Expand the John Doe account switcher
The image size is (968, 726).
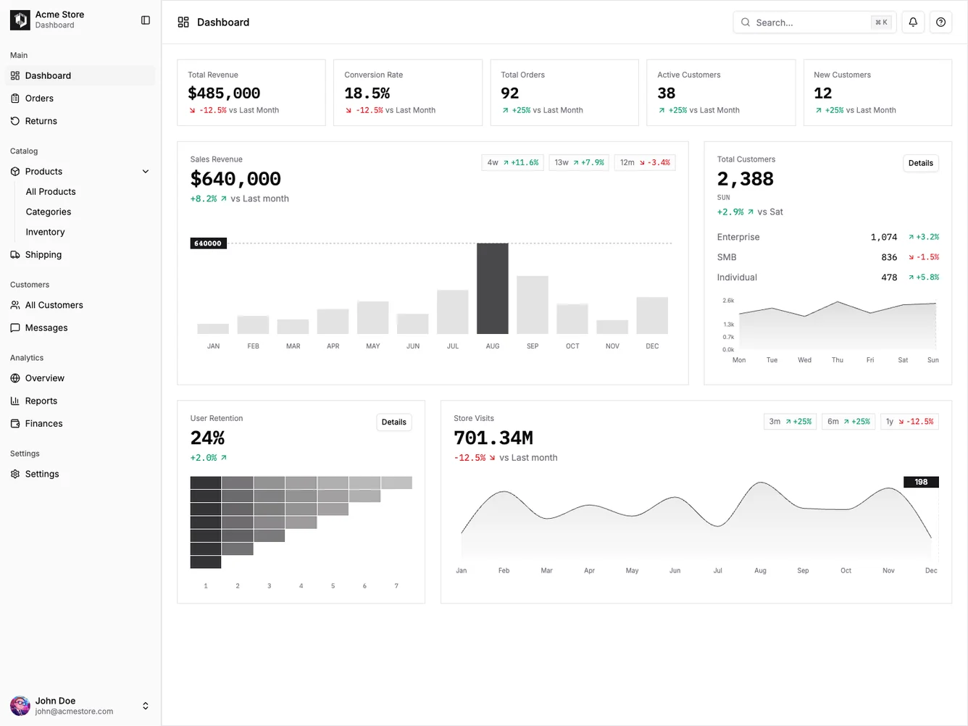[x=145, y=706]
